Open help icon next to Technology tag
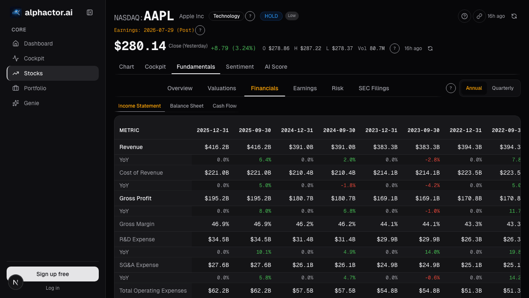Screen dimensions: 529x298 click(x=250, y=16)
